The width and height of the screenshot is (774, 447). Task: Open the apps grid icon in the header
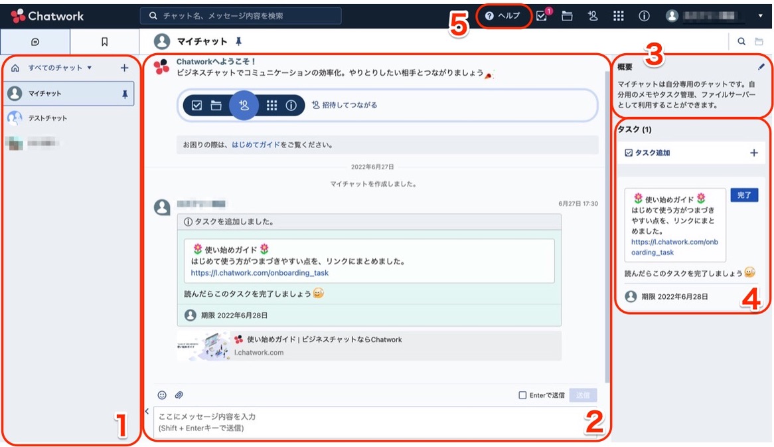[618, 16]
